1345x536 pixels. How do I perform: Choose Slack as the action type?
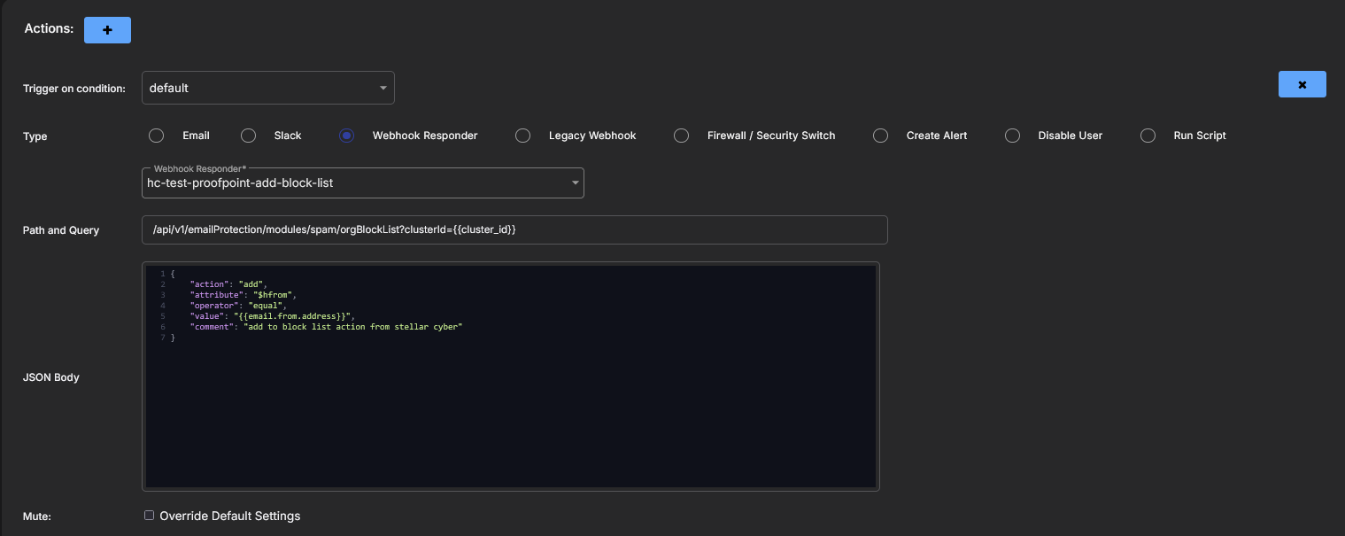click(249, 136)
